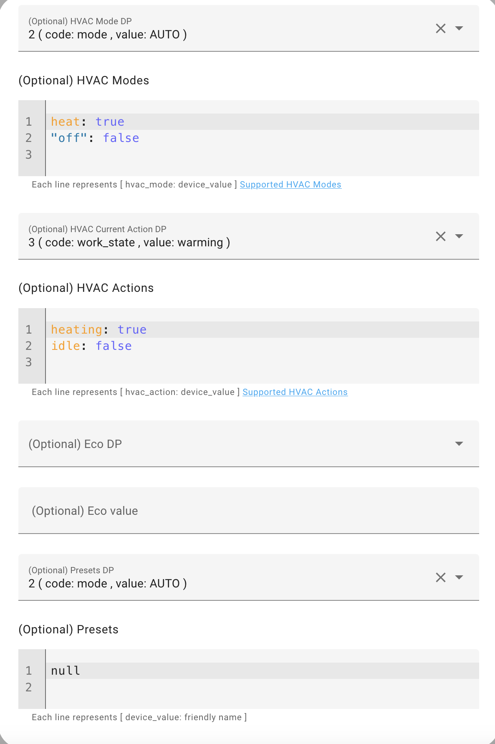The image size is (495, 744).
Task: Clear the Presets DP selection
Action: click(x=441, y=577)
